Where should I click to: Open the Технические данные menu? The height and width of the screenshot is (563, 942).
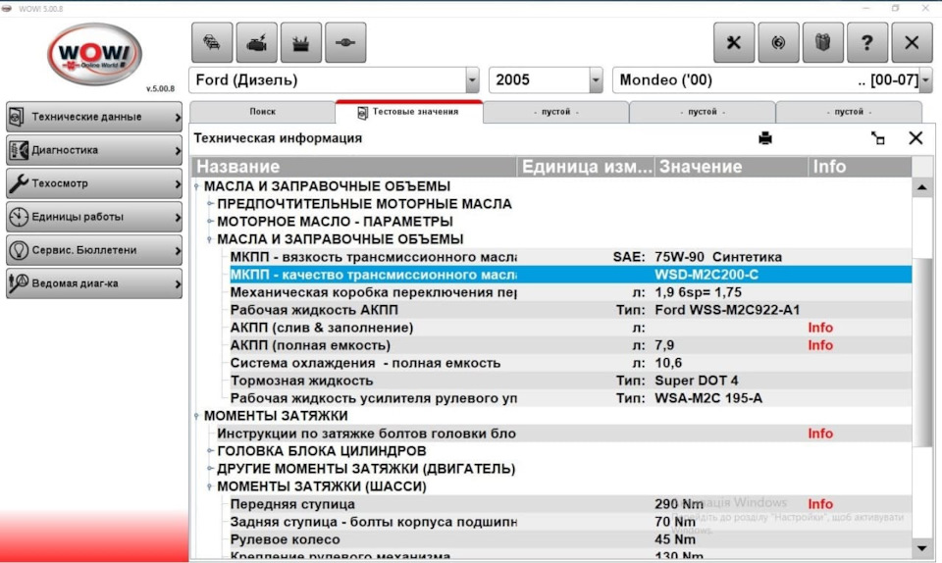point(94,117)
